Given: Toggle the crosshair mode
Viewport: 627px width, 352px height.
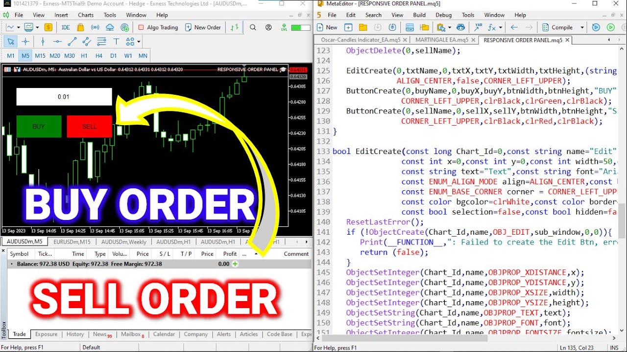Looking at the screenshot, I should pyautogui.click(x=25, y=42).
